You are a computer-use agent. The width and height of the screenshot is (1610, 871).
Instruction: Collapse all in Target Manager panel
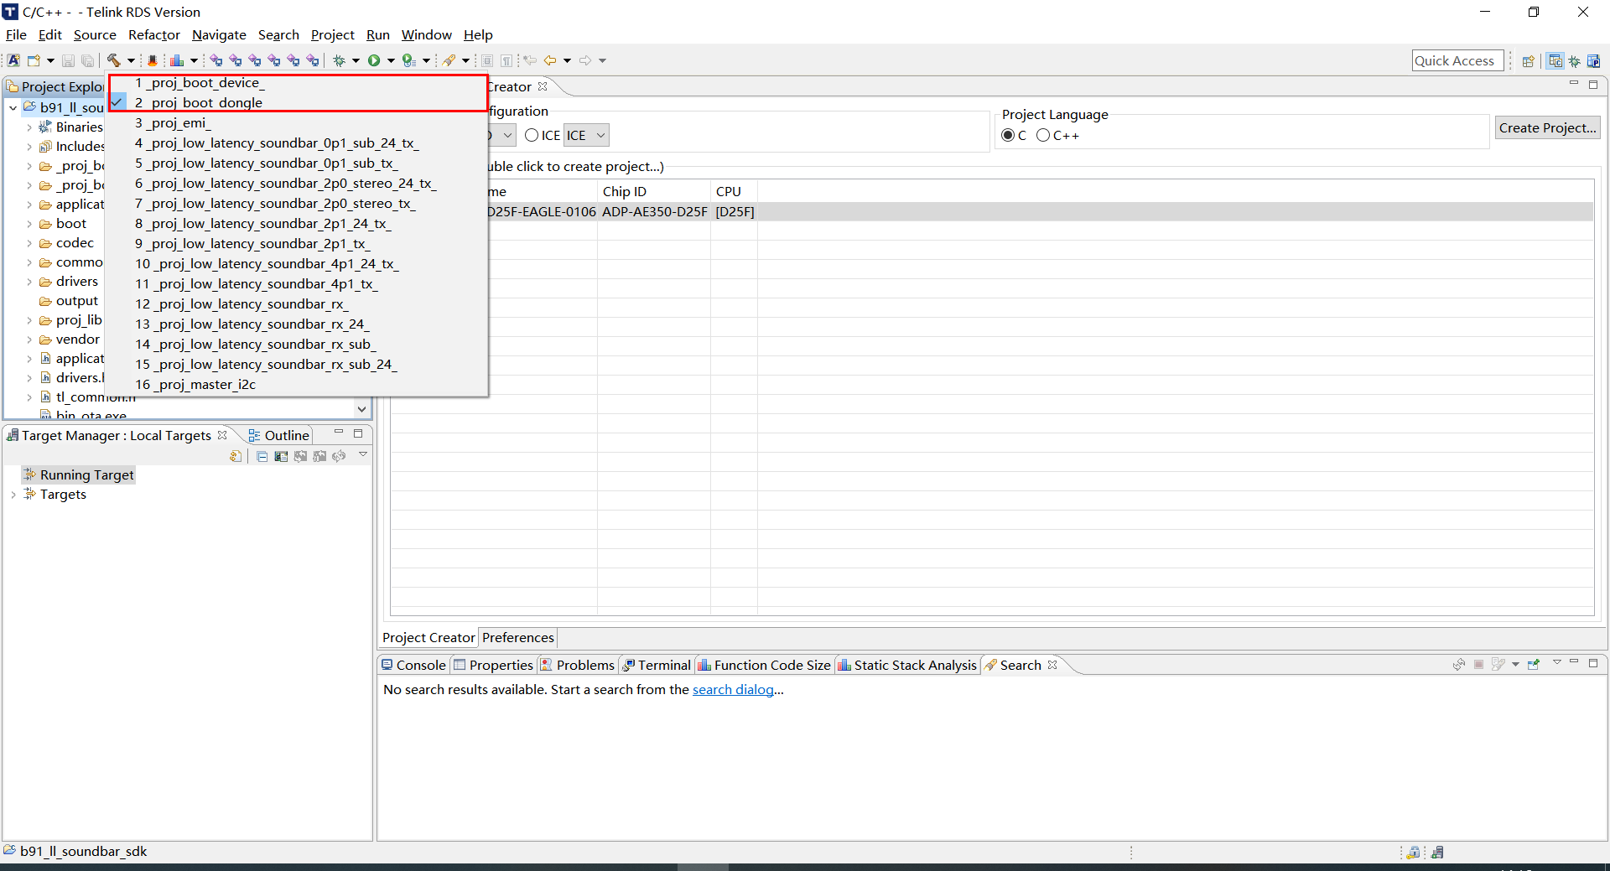[262, 457]
